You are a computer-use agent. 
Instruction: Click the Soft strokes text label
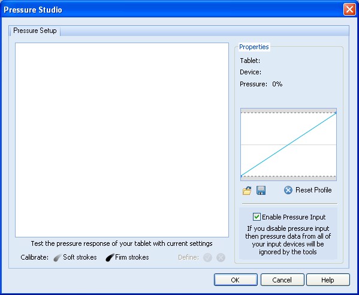coord(80,257)
